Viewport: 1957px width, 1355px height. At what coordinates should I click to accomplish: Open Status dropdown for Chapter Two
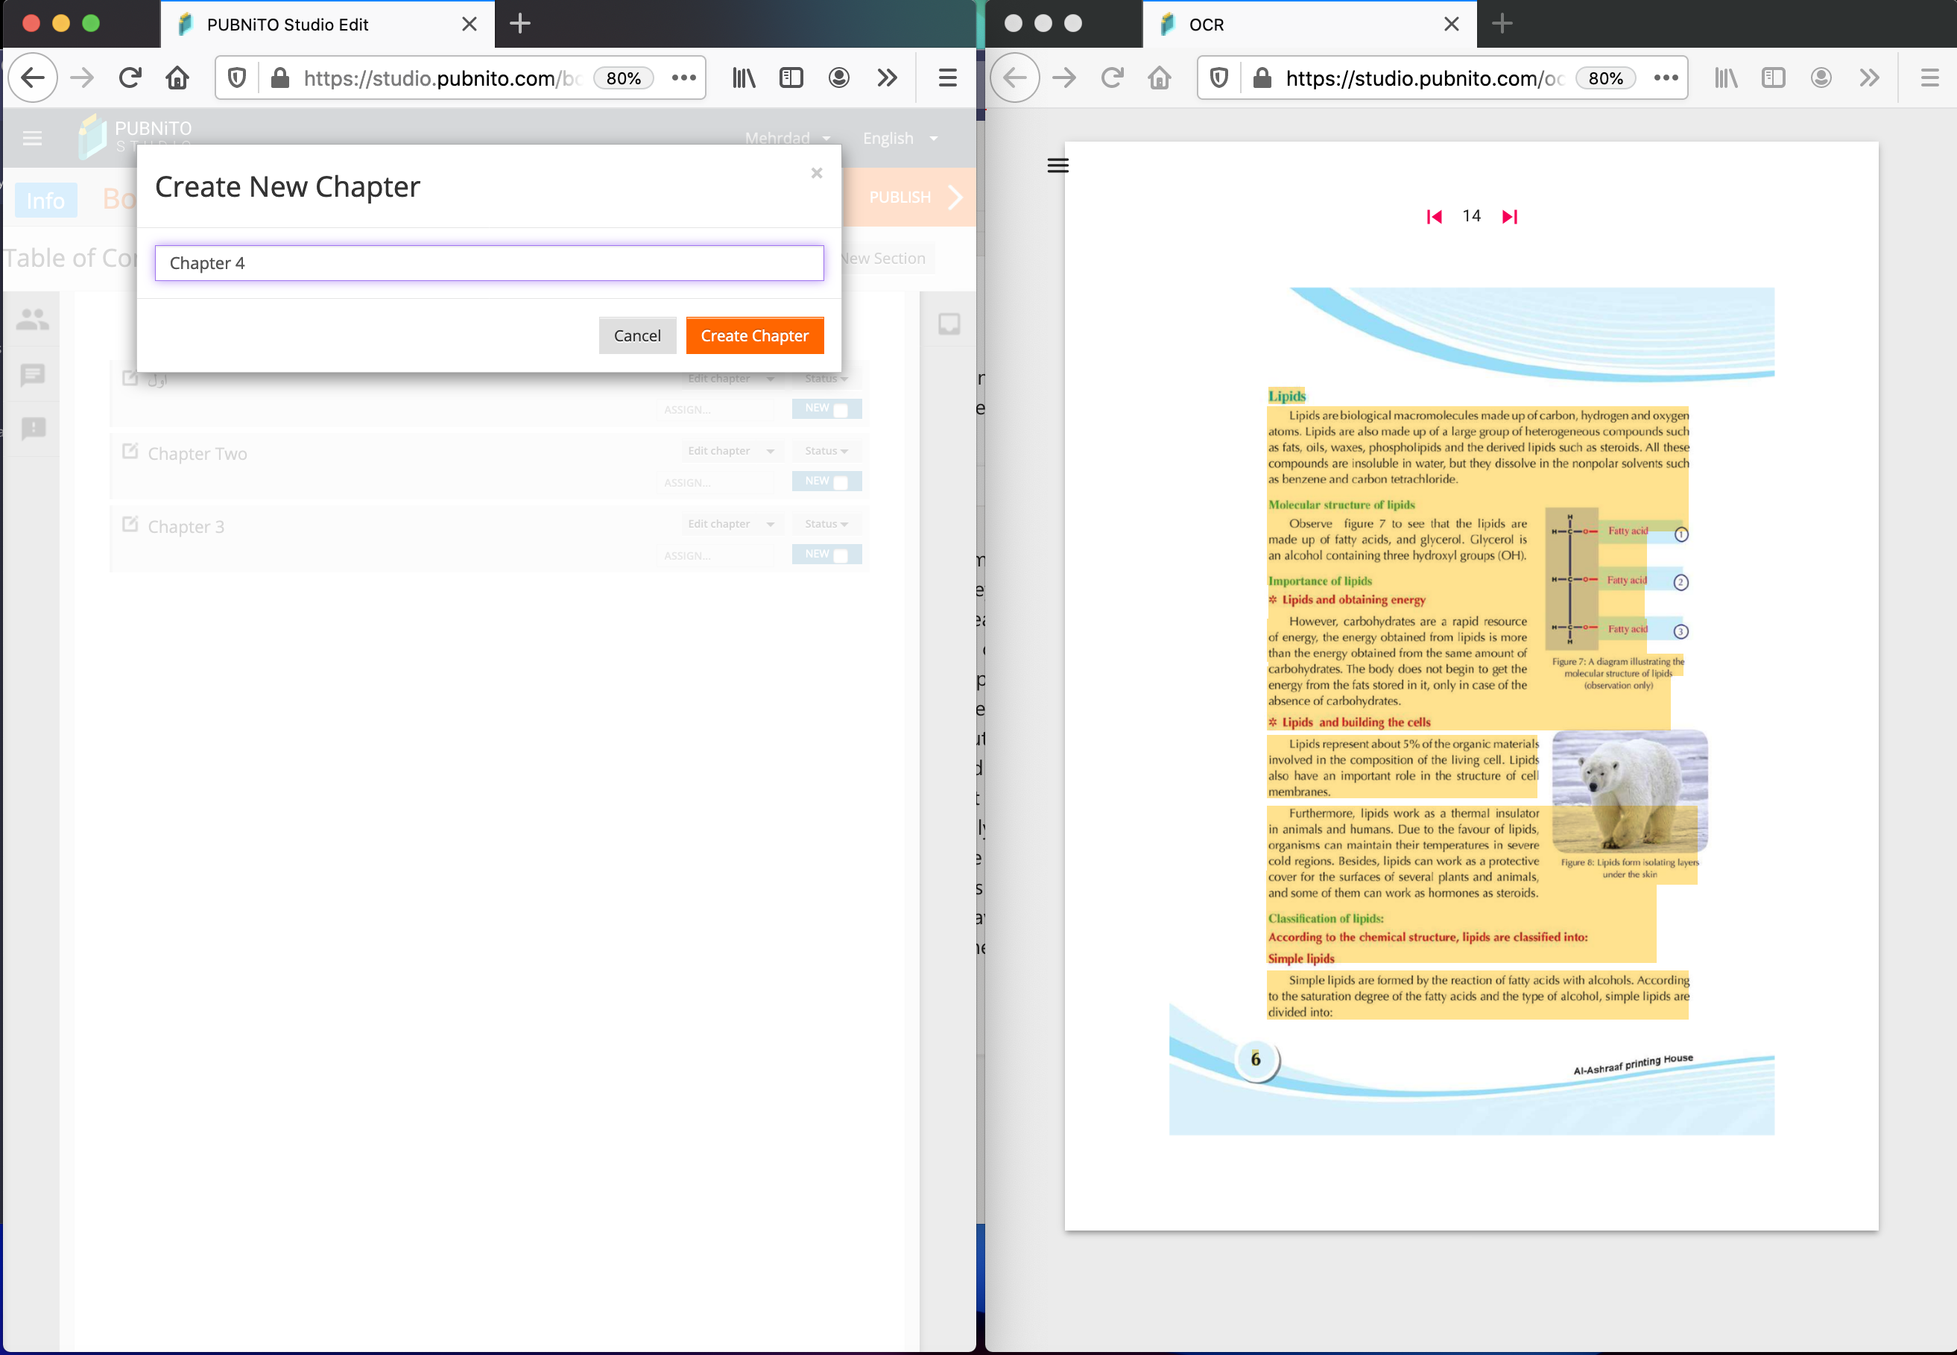(x=826, y=451)
